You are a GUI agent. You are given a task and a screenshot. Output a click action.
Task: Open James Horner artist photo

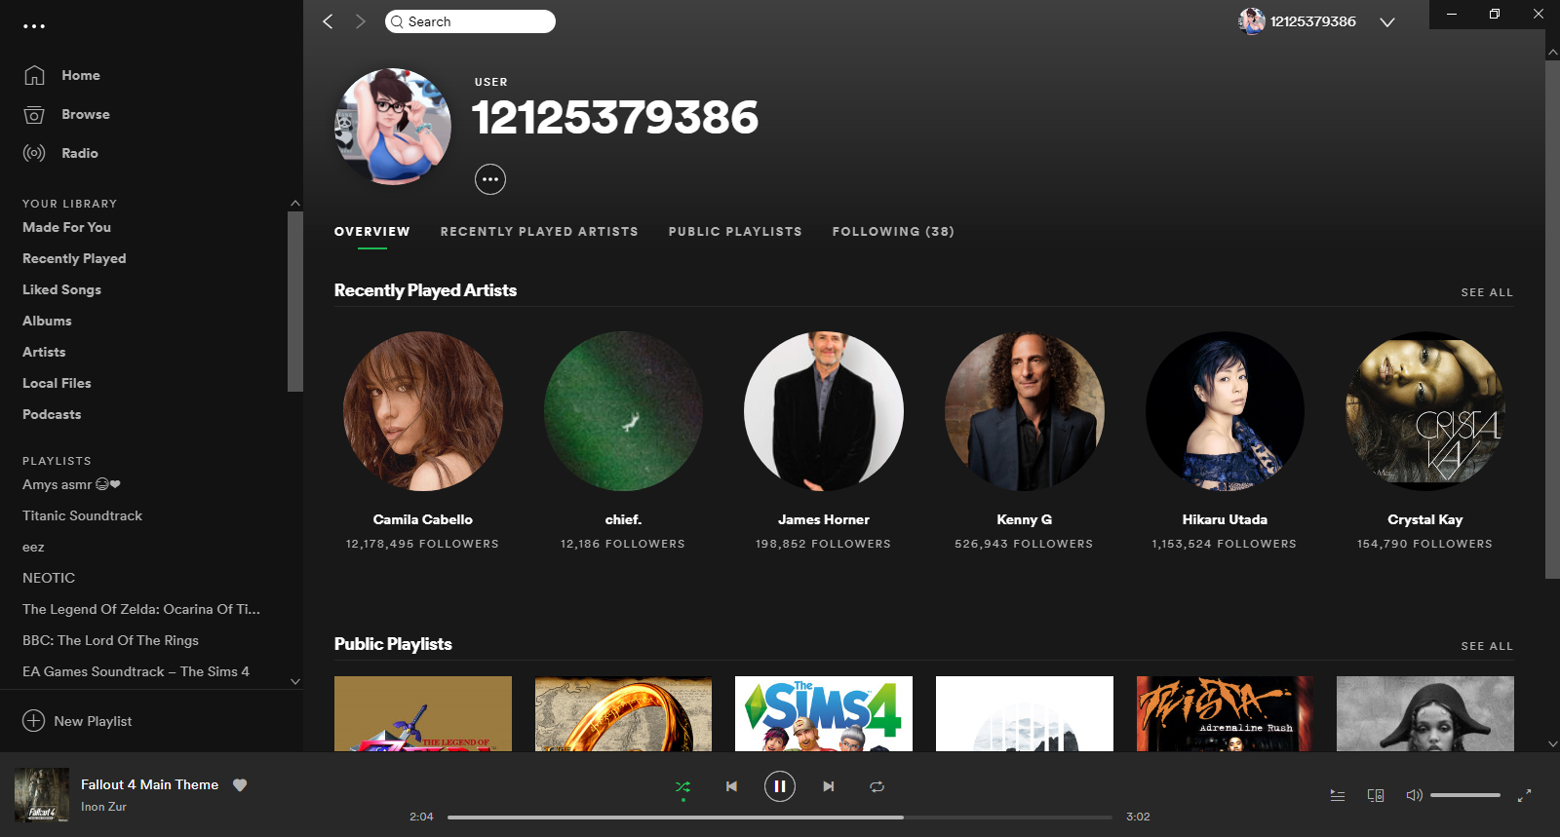(x=824, y=411)
